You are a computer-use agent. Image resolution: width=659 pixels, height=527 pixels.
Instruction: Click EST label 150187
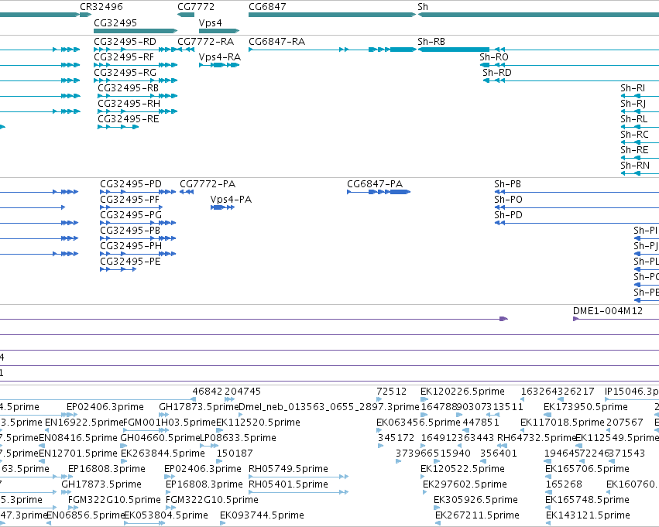coord(235,453)
